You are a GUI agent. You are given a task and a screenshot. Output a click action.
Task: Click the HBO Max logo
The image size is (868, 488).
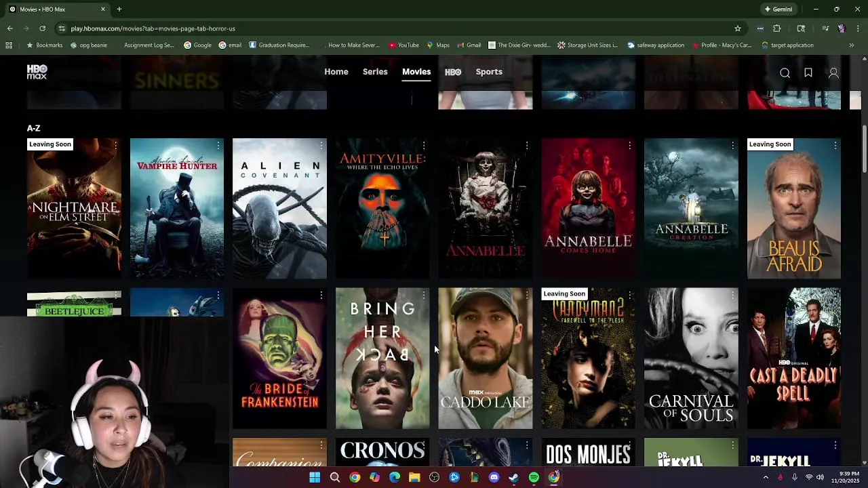37,72
